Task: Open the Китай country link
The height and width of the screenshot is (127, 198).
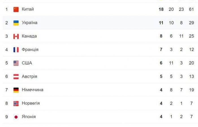Action: tap(28, 9)
